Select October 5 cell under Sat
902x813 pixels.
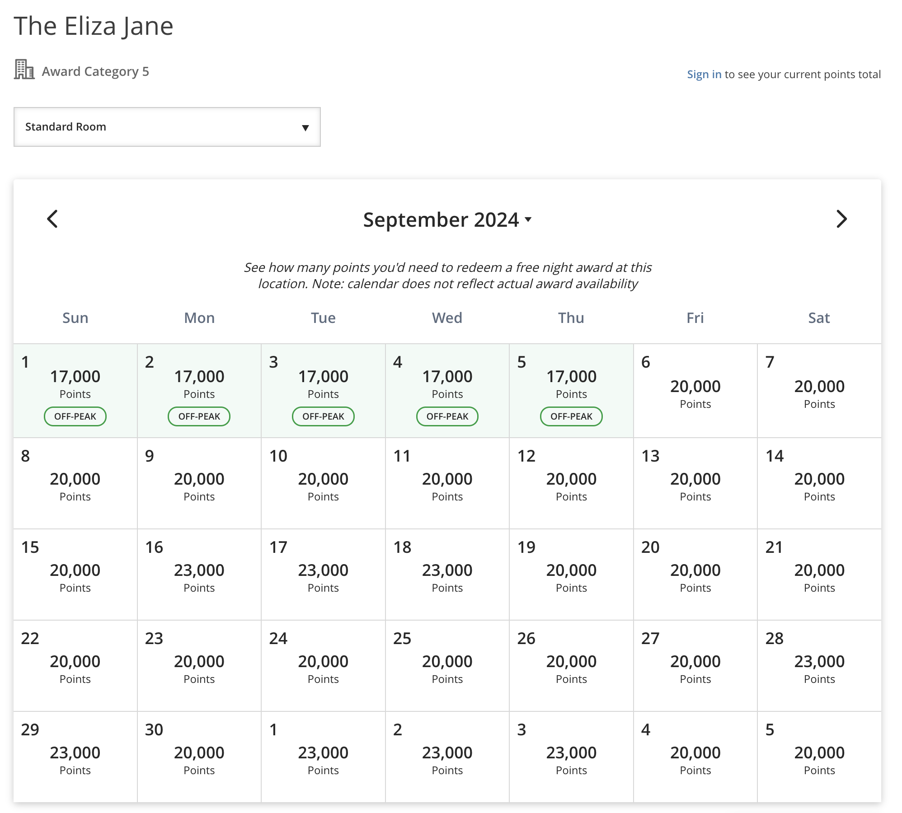point(820,757)
